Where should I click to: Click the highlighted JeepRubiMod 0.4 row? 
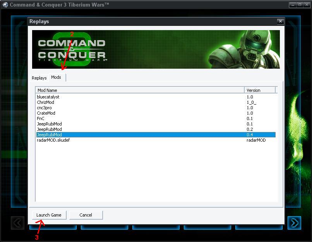156,135
